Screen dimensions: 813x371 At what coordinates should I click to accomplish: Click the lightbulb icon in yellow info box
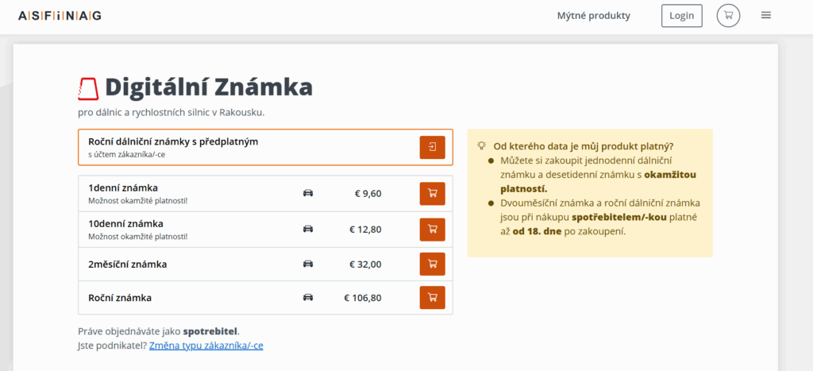(482, 146)
